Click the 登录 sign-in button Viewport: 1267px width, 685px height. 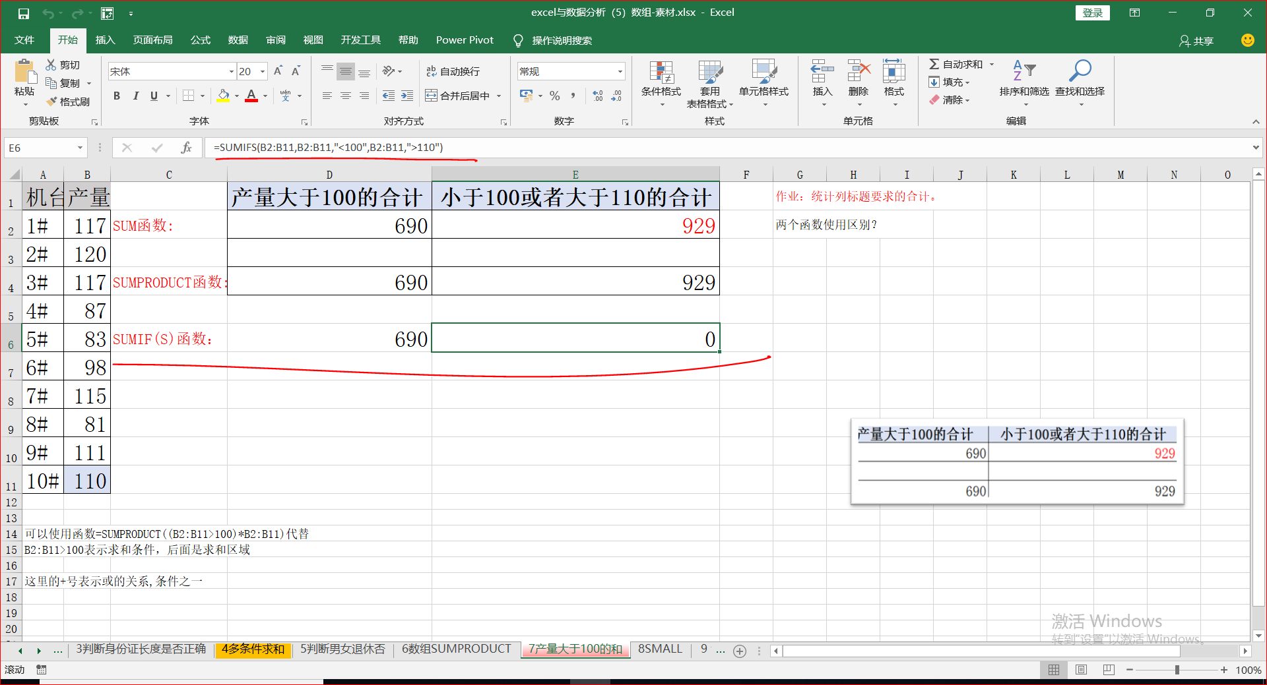(x=1092, y=13)
